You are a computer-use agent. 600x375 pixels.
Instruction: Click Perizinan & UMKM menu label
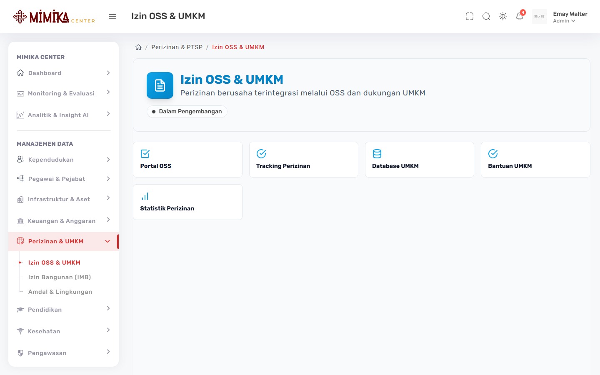click(56, 241)
